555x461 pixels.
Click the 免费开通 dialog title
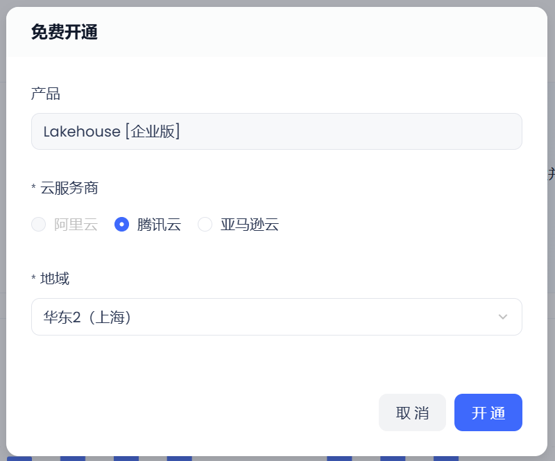65,33
